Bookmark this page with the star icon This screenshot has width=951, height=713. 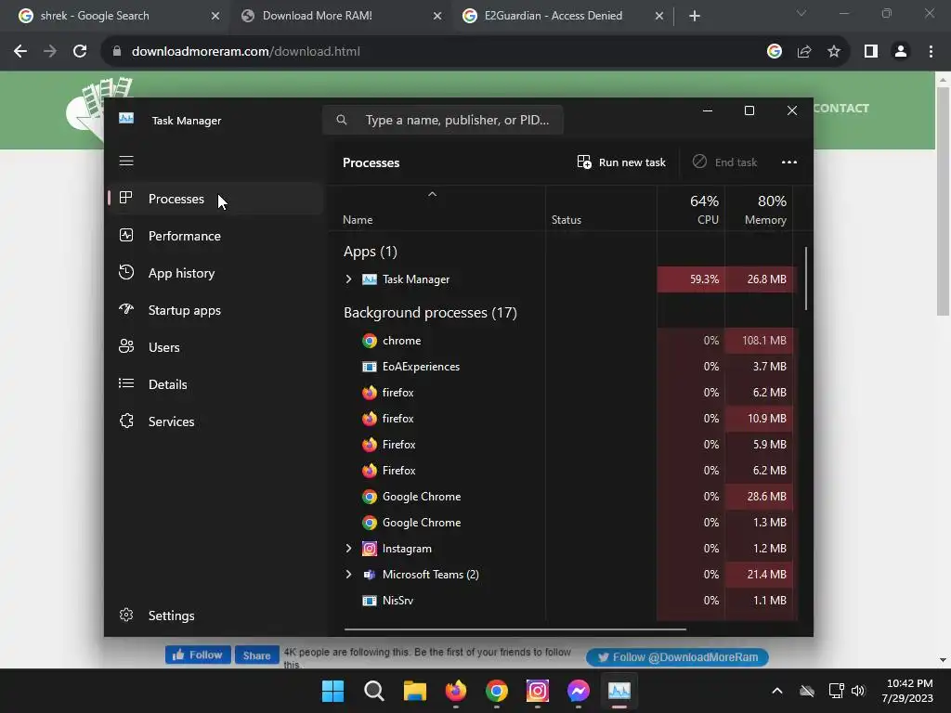pos(834,52)
